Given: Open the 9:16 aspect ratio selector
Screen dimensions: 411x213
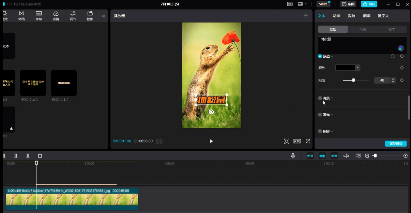Looking at the screenshot, I should [297, 141].
